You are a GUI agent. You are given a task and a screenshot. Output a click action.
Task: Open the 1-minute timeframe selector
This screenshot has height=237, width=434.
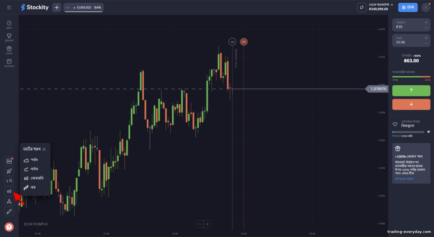click(x=9, y=181)
